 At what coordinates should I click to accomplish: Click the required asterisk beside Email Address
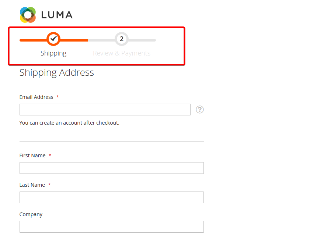[58, 97]
